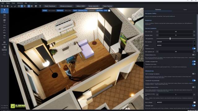Click the Убрать стены viewport button

(68, 10)
